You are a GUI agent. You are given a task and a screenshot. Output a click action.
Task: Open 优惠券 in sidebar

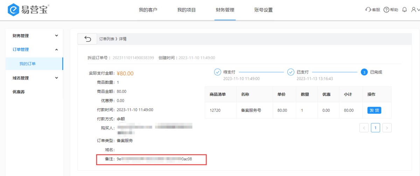[x=19, y=92]
